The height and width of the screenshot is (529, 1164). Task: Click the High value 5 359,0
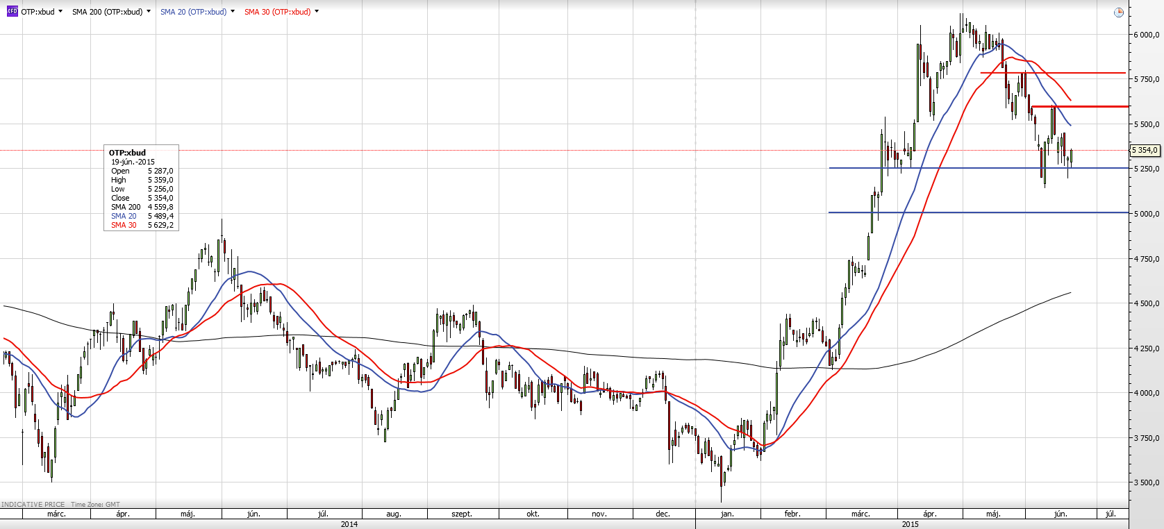[160, 180]
